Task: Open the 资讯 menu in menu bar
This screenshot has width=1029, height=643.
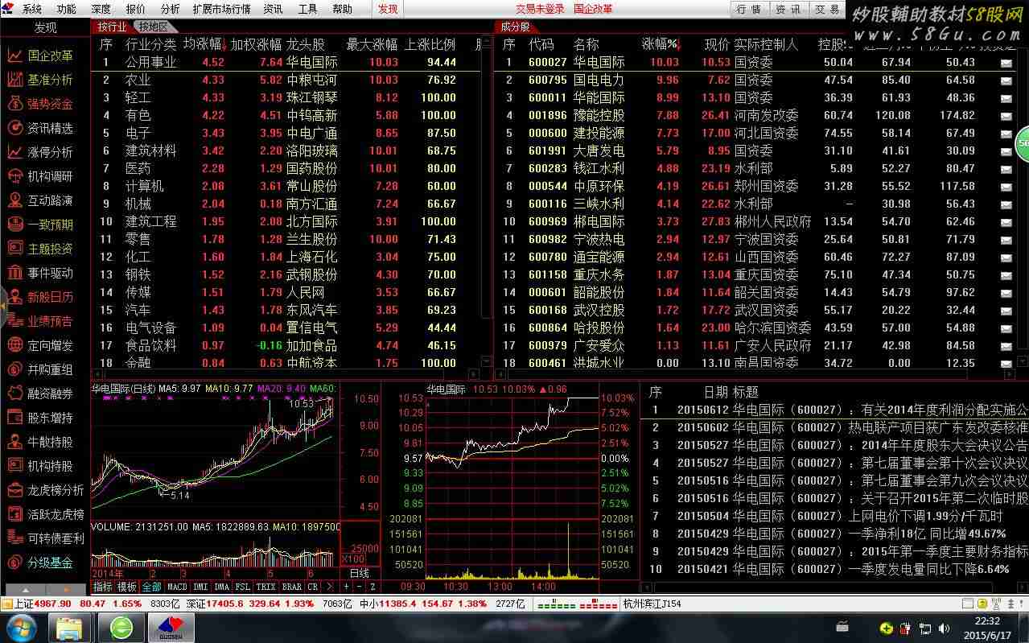Action: (273, 9)
